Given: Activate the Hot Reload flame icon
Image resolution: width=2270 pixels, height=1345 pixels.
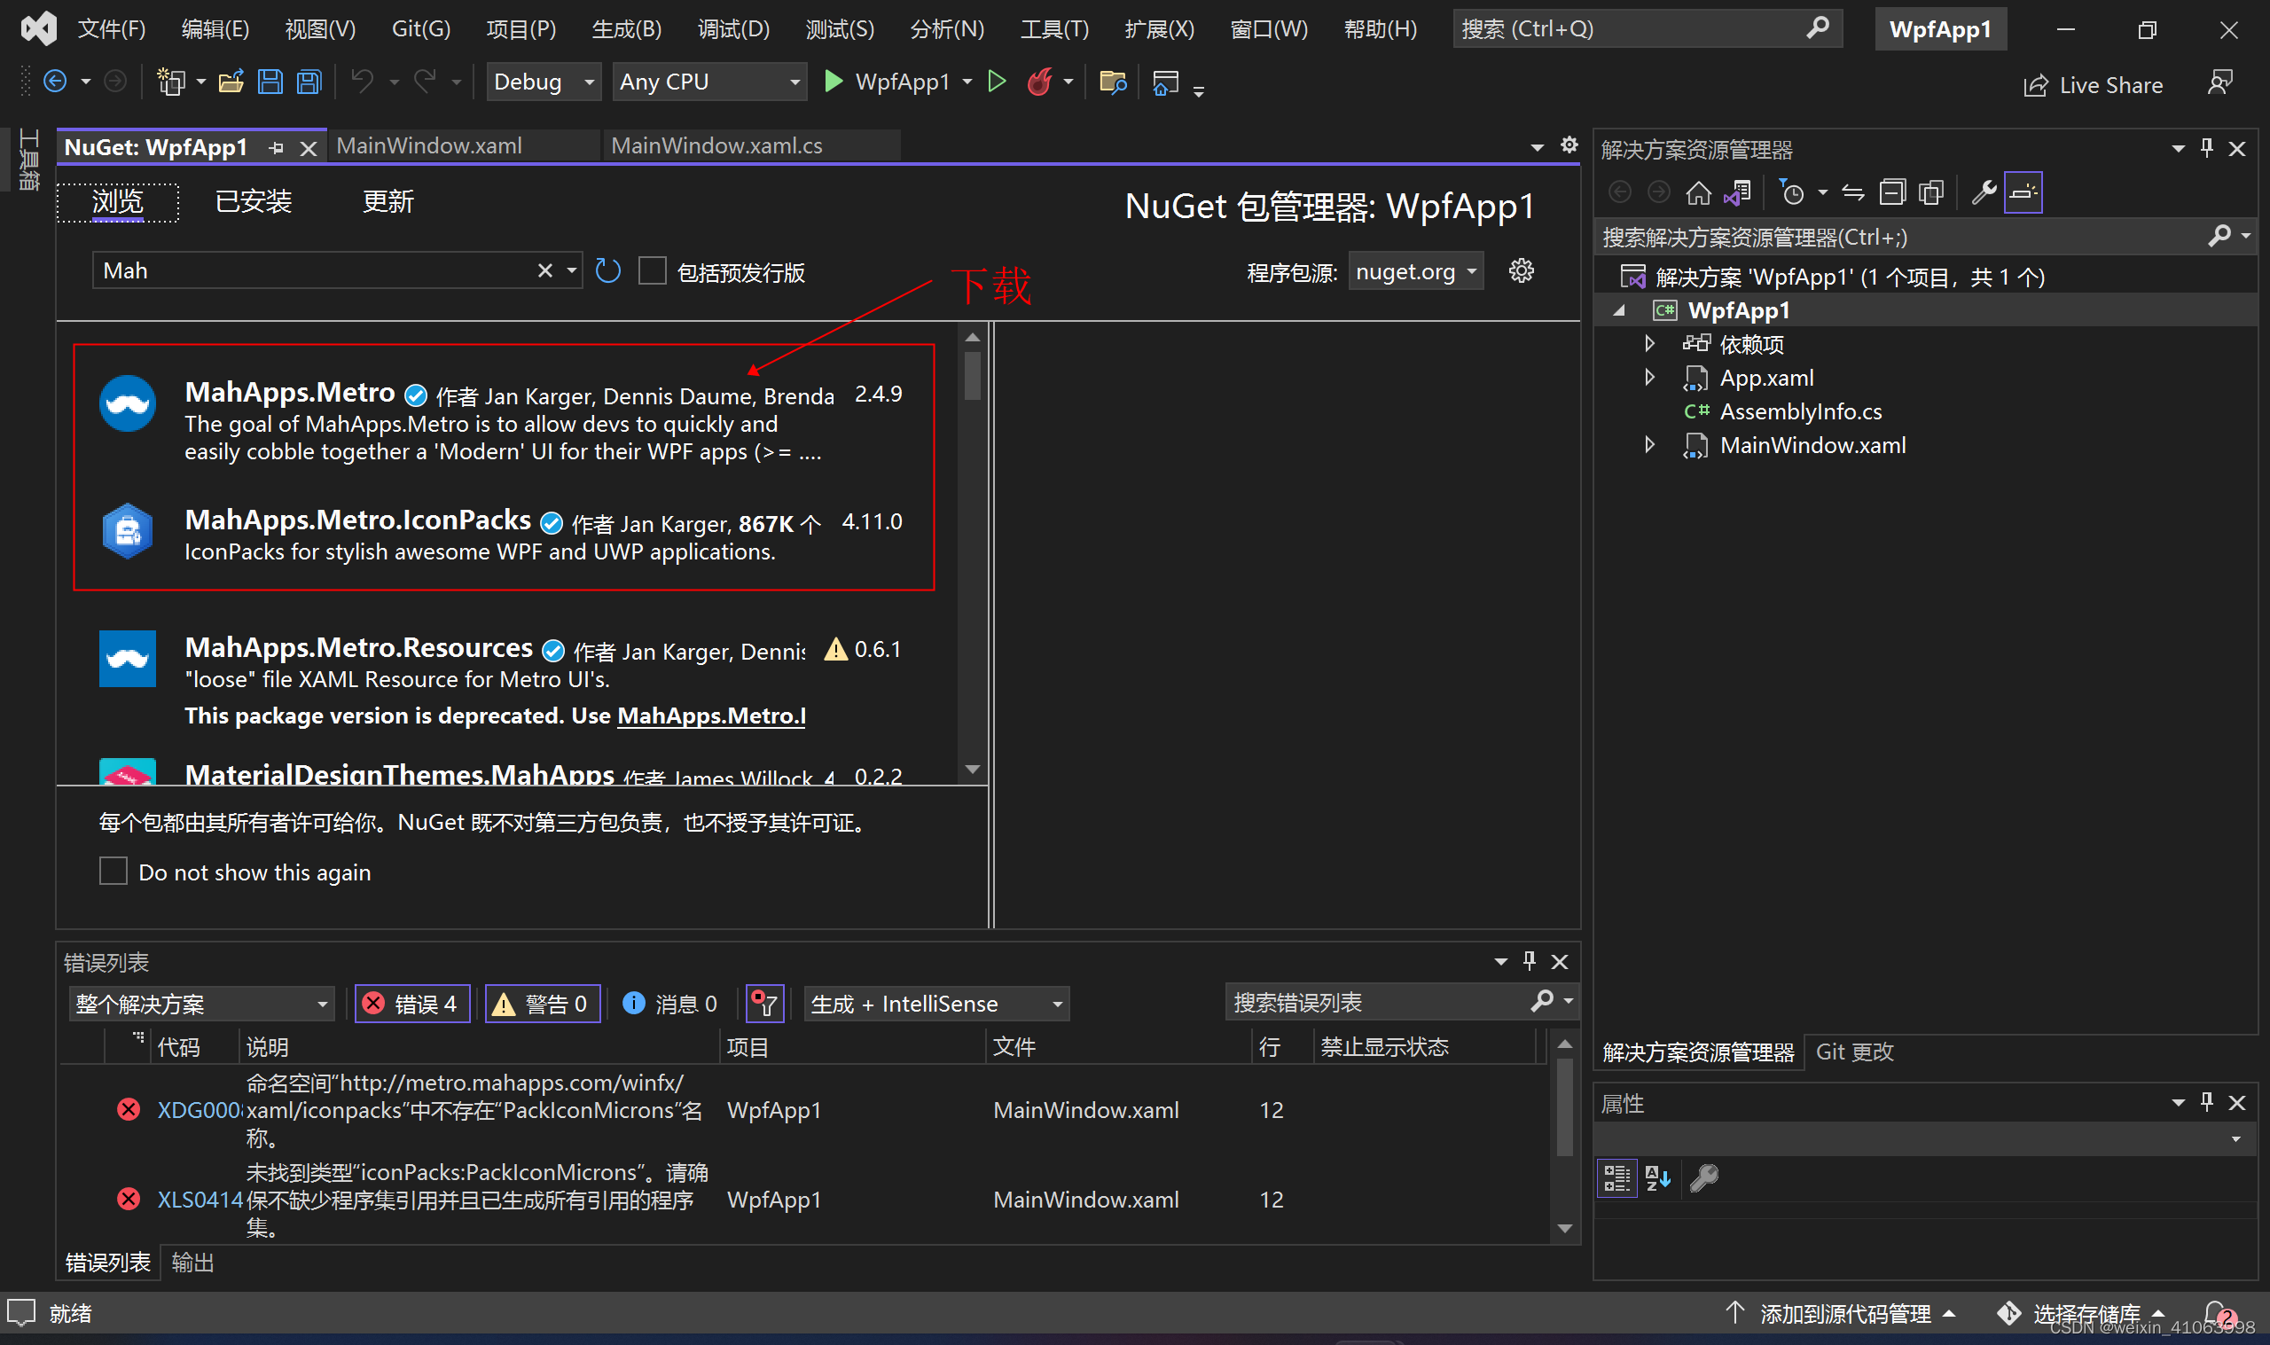Looking at the screenshot, I should (1040, 81).
